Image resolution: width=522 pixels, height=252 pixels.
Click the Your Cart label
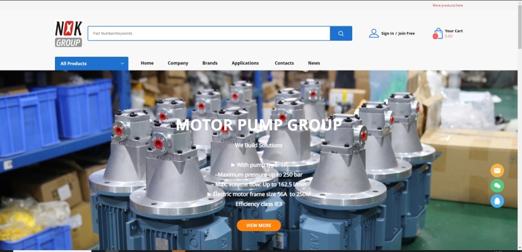point(454,31)
